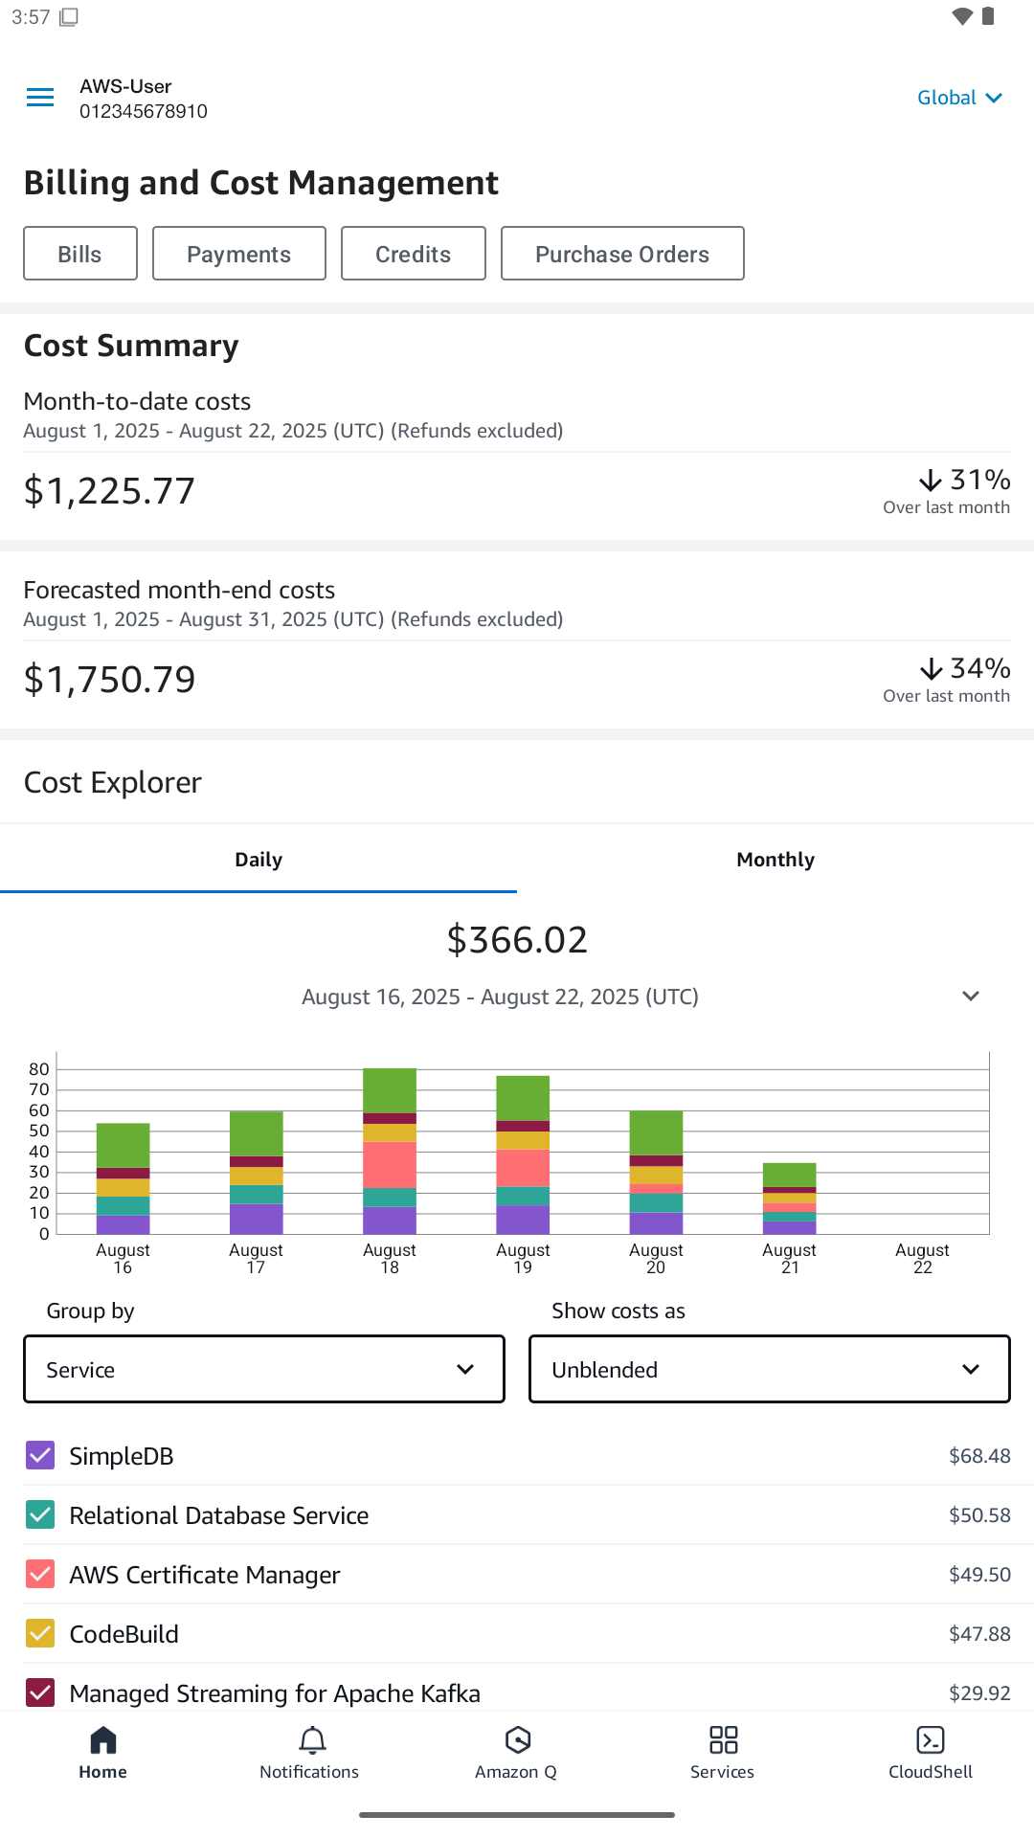Screen dimensions: 1034x1838
Task: Tap the August 21 stacked bar
Action: pos(790,1199)
